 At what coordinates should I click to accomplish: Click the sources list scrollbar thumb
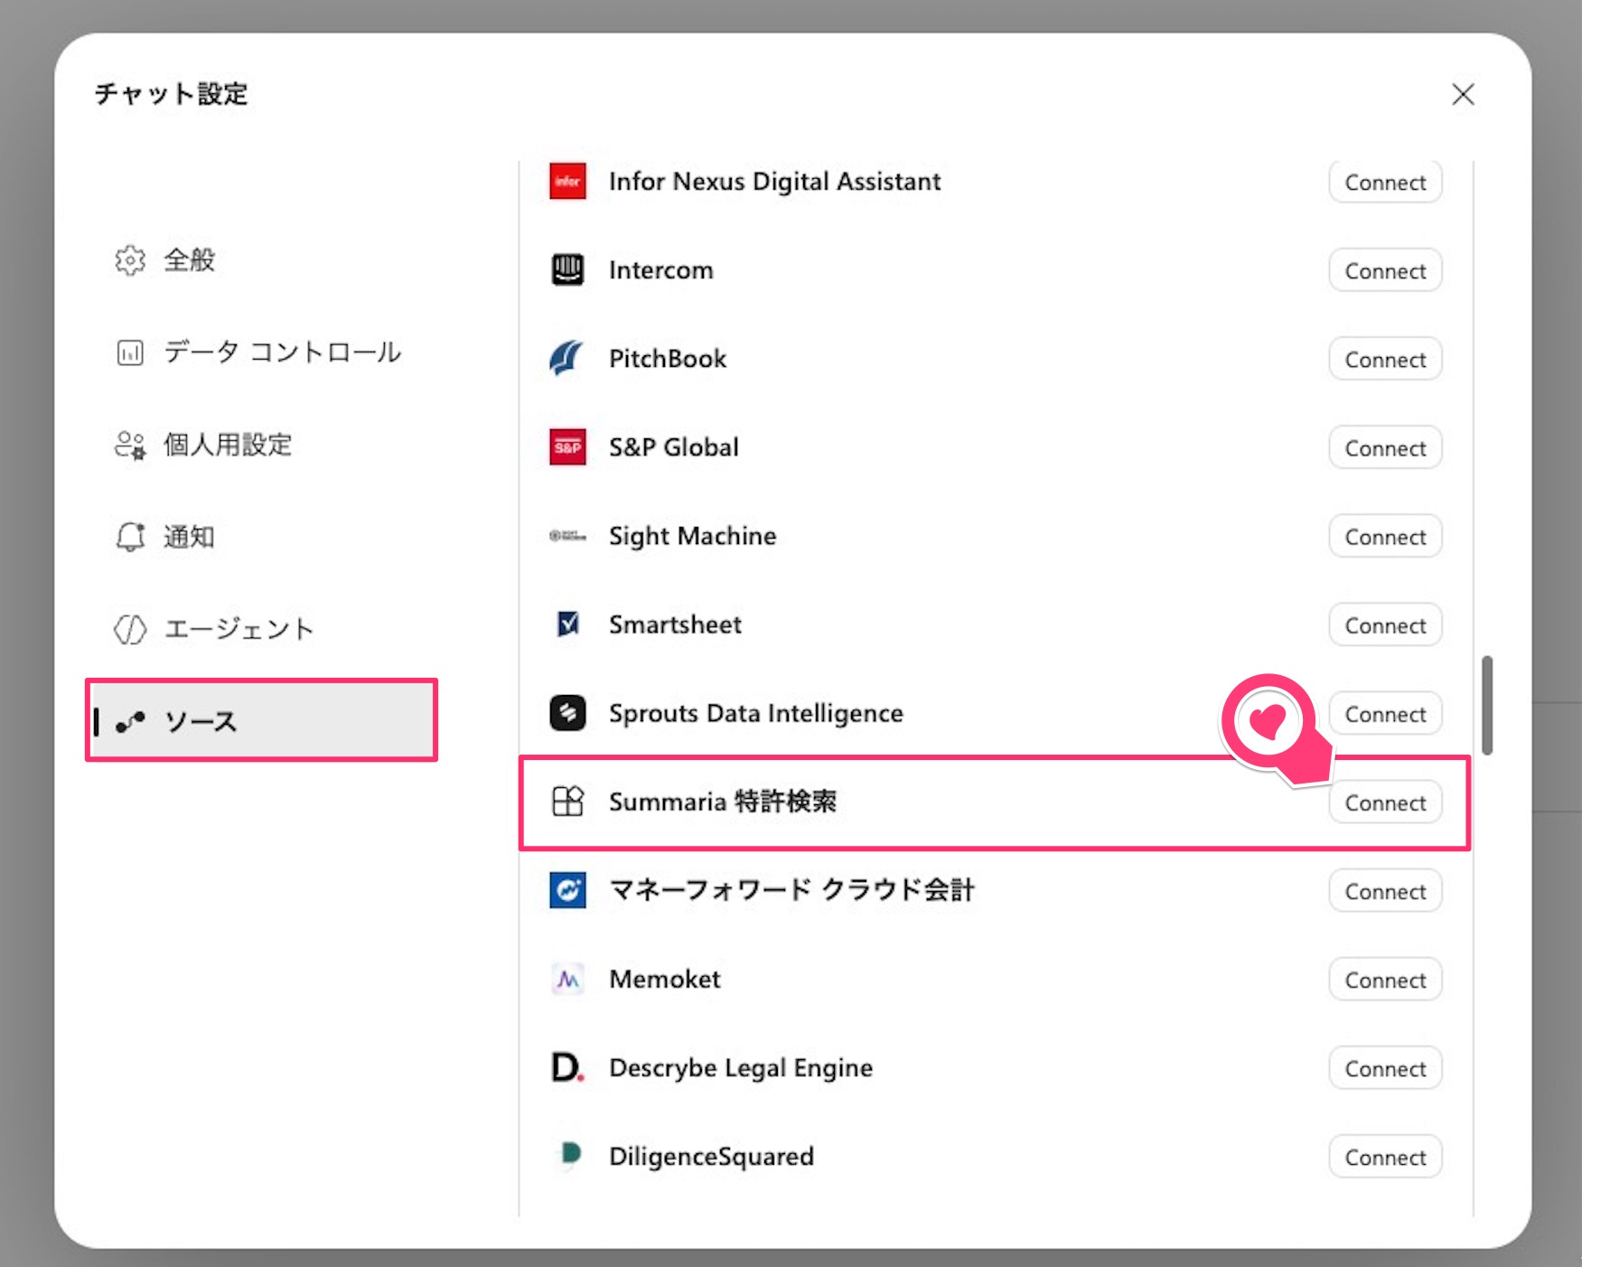(1486, 705)
